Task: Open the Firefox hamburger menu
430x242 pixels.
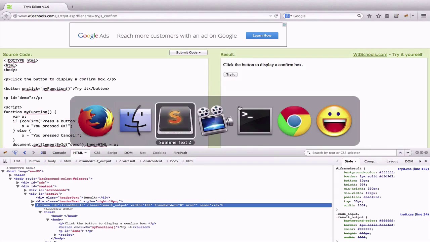Action: click(424, 16)
